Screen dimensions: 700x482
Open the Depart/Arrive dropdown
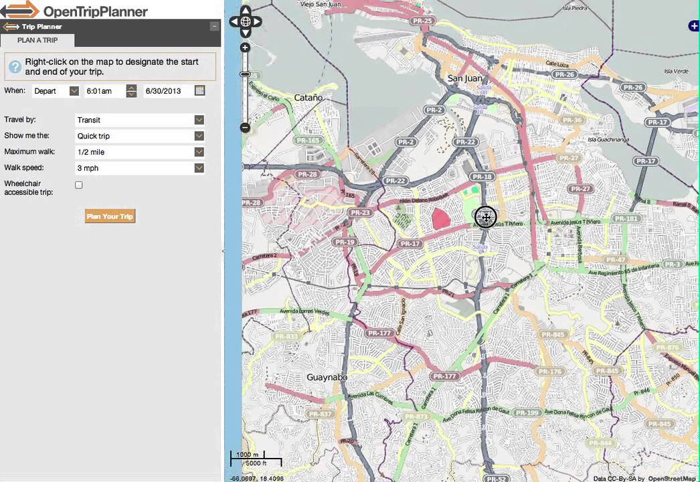click(74, 91)
